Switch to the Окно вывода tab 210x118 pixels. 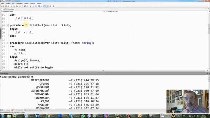click(5, 110)
